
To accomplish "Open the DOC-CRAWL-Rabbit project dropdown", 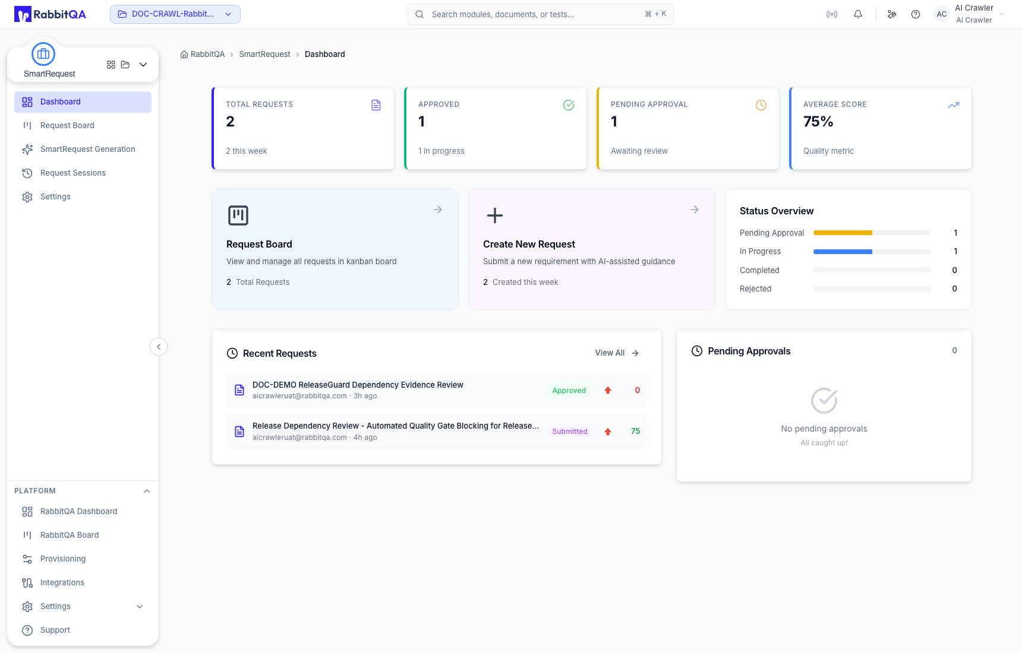I will coord(175,14).
